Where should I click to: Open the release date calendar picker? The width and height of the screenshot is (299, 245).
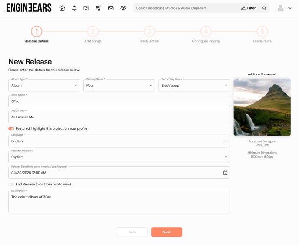click(x=225, y=173)
